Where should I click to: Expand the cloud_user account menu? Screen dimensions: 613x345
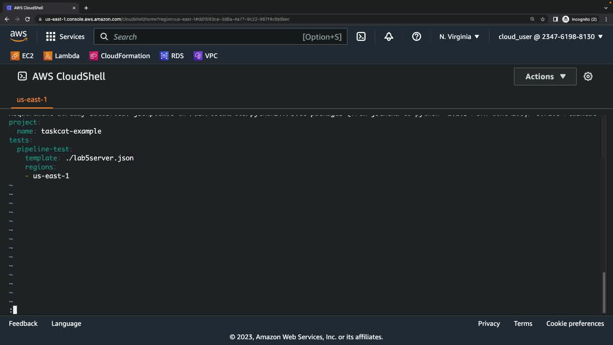click(x=550, y=37)
